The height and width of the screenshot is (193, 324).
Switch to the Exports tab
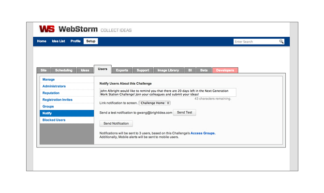click(x=122, y=70)
